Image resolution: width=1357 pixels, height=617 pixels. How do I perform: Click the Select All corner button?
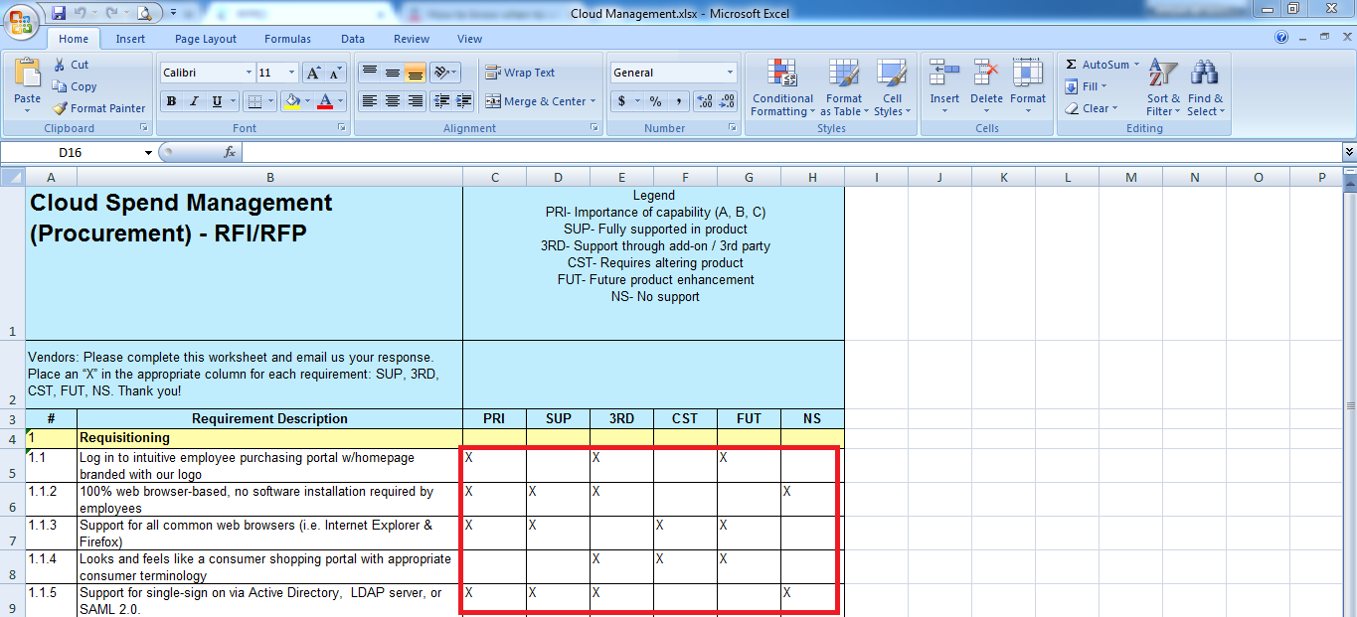13,177
